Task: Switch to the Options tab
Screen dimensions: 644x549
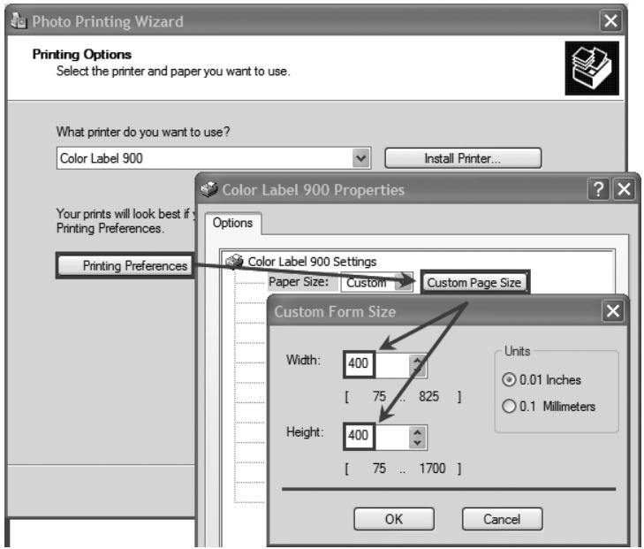Action: click(233, 223)
